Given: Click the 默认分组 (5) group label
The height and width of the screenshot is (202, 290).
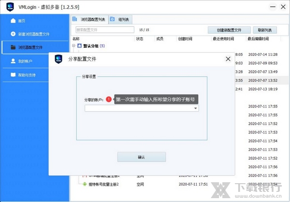Looking at the screenshot, I should tap(94, 46).
